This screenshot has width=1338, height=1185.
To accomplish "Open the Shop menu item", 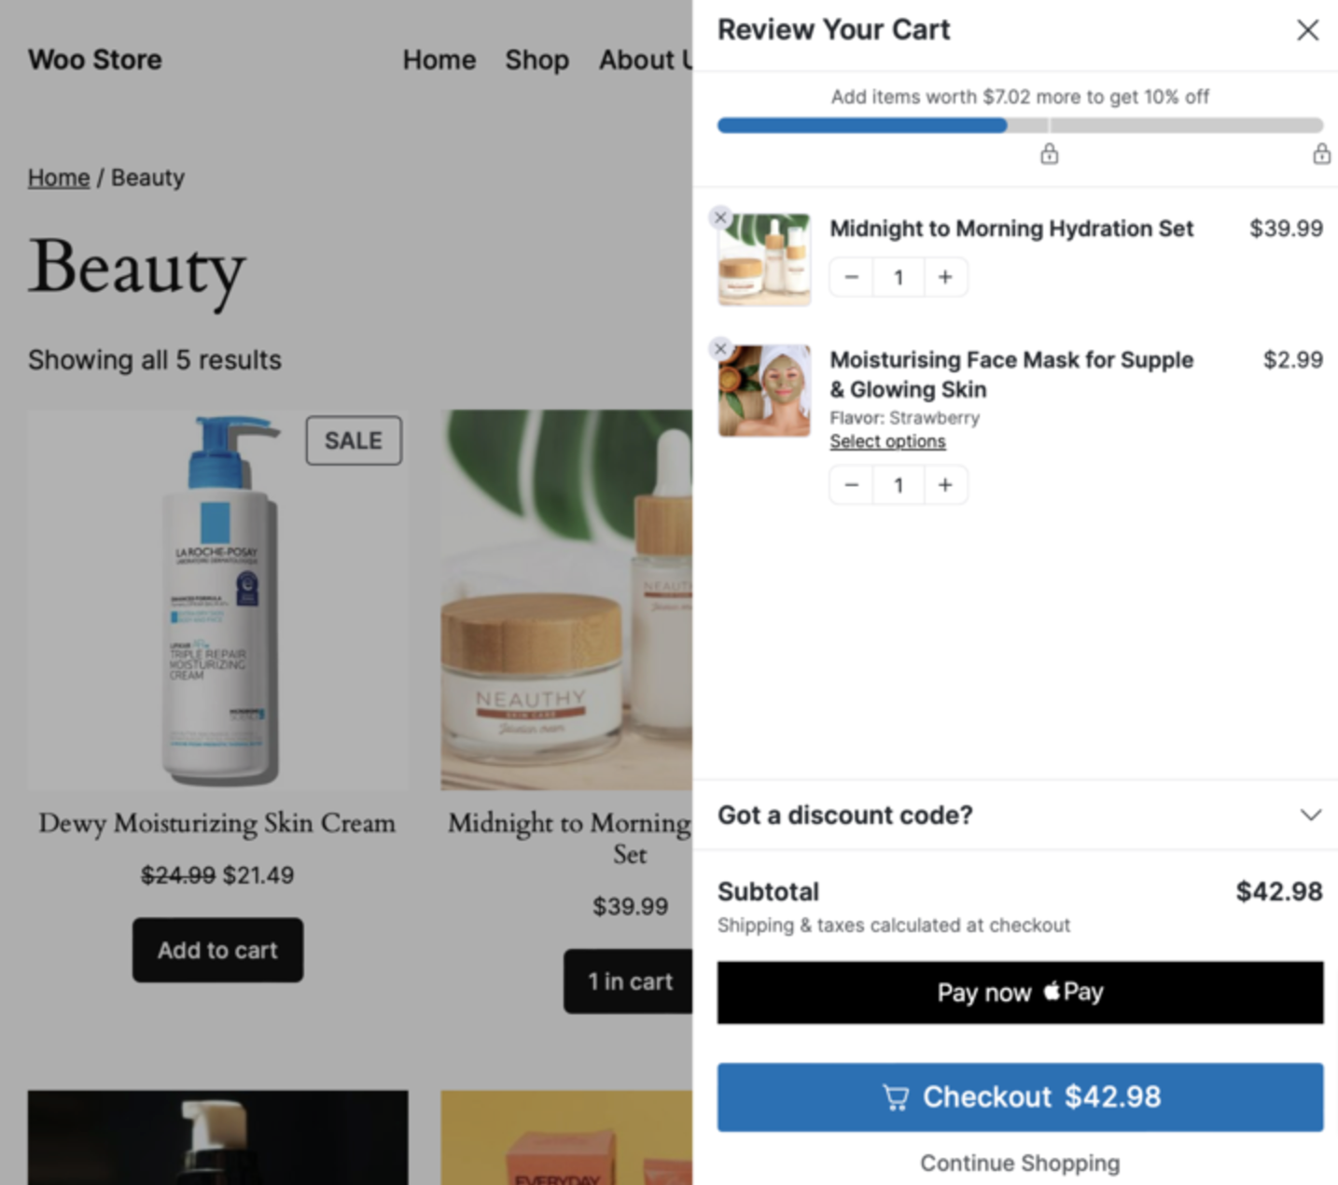I will pos(537,60).
